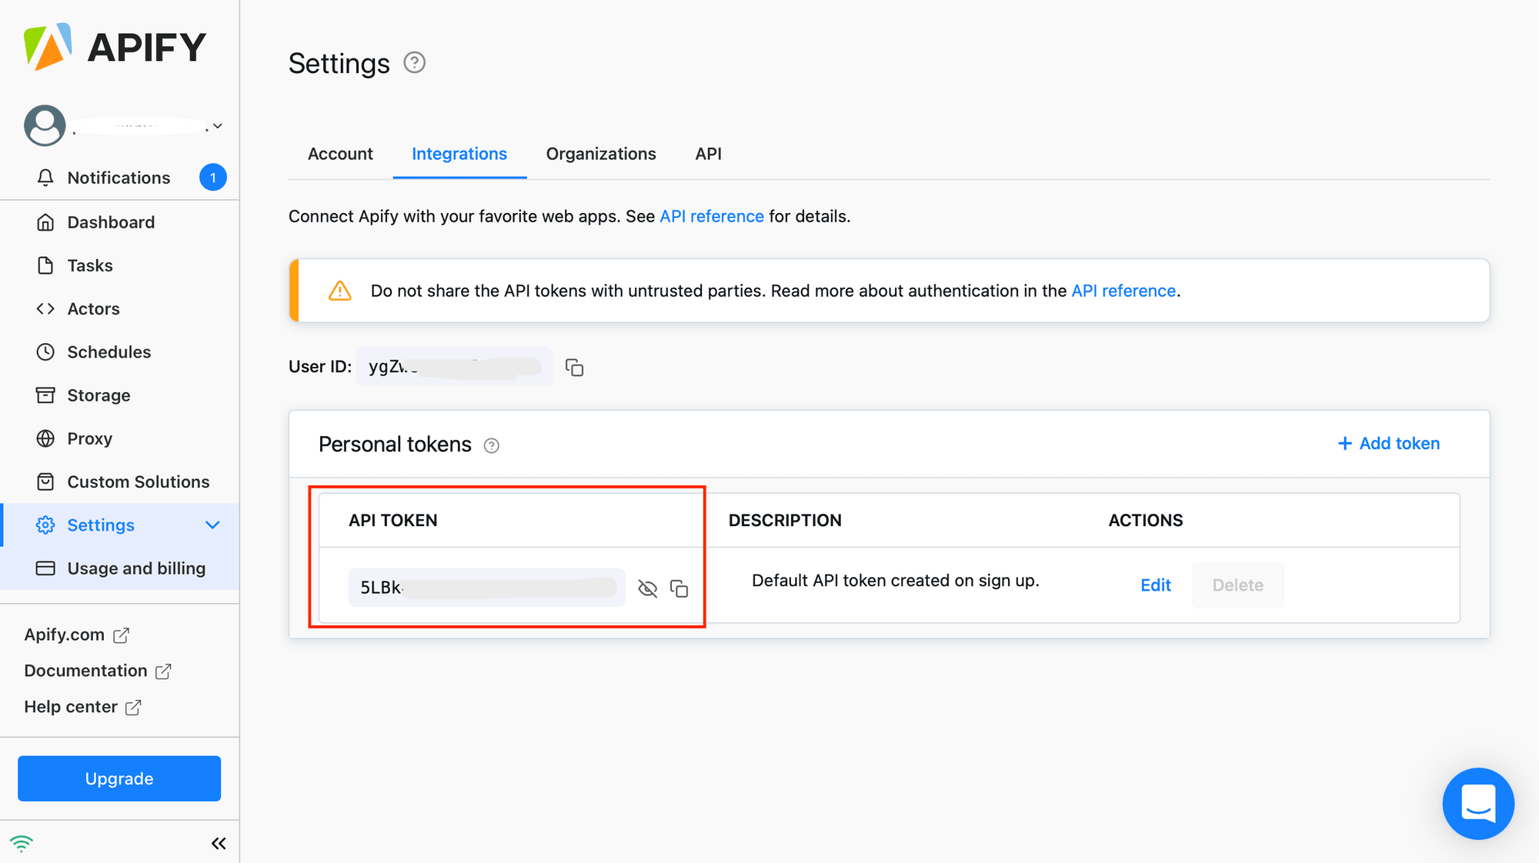Collapse the sidebar with double-chevron icon

(x=219, y=844)
